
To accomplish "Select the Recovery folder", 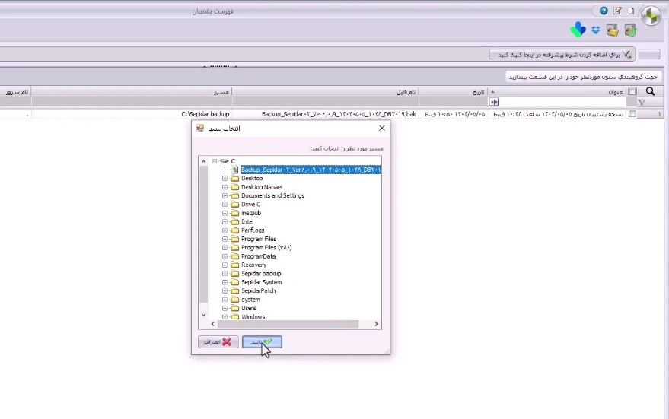I will [x=253, y=265].
